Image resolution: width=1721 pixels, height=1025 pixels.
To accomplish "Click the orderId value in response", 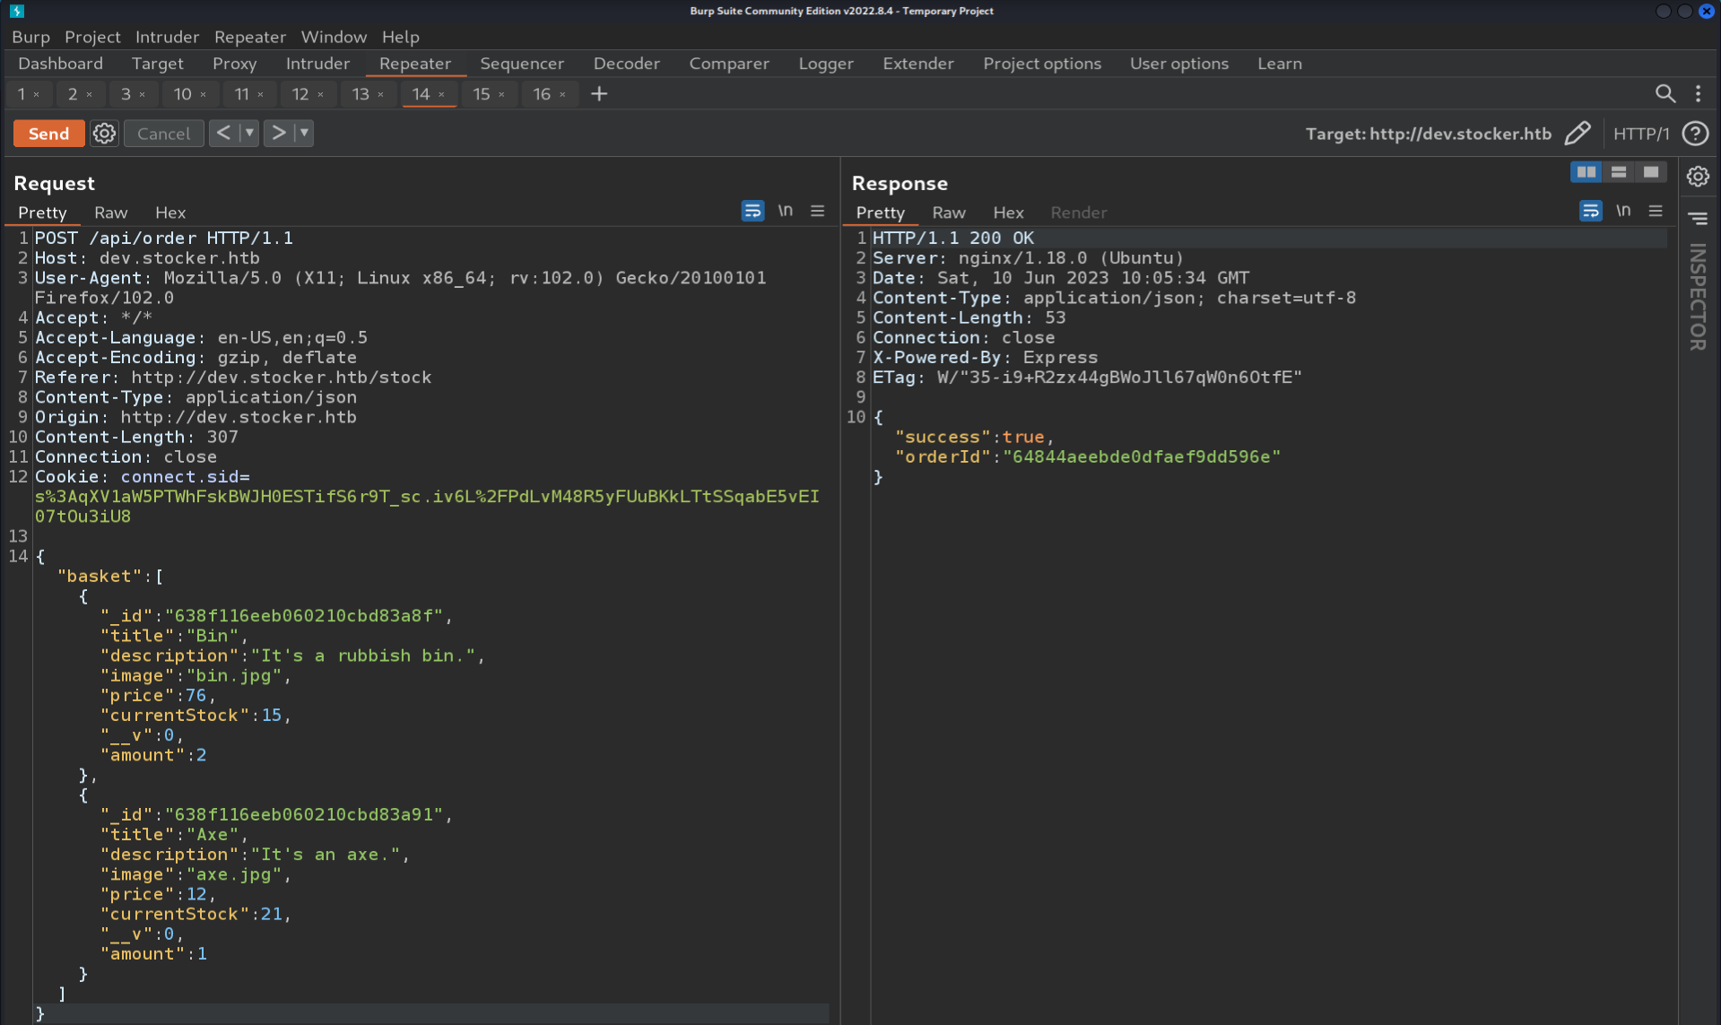I will pos(1142,456).
